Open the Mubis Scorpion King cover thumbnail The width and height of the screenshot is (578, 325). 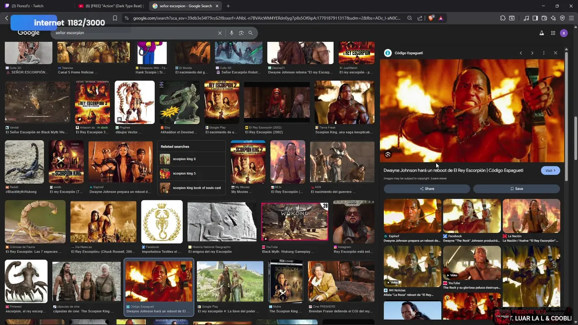285,281
